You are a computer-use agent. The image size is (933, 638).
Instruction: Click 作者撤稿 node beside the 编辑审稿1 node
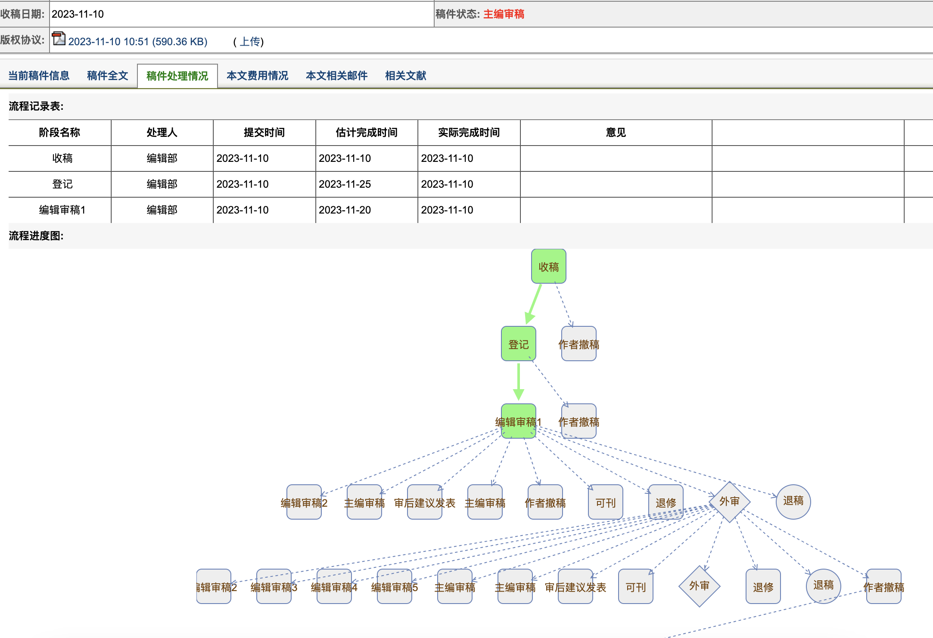pos(578,421)
